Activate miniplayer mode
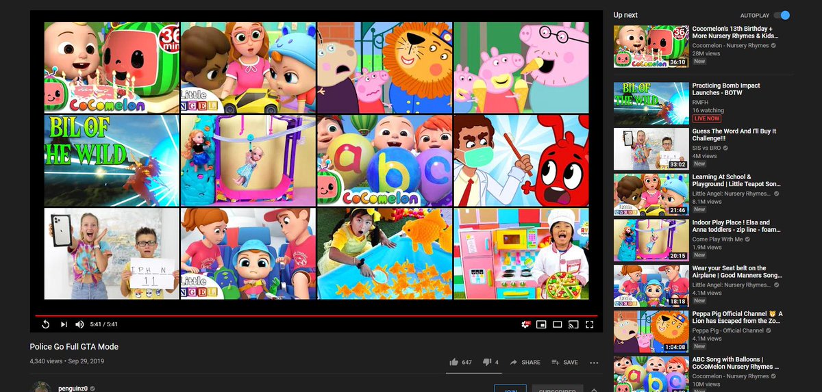The image size is (822, 392). [x=542, y=324]
